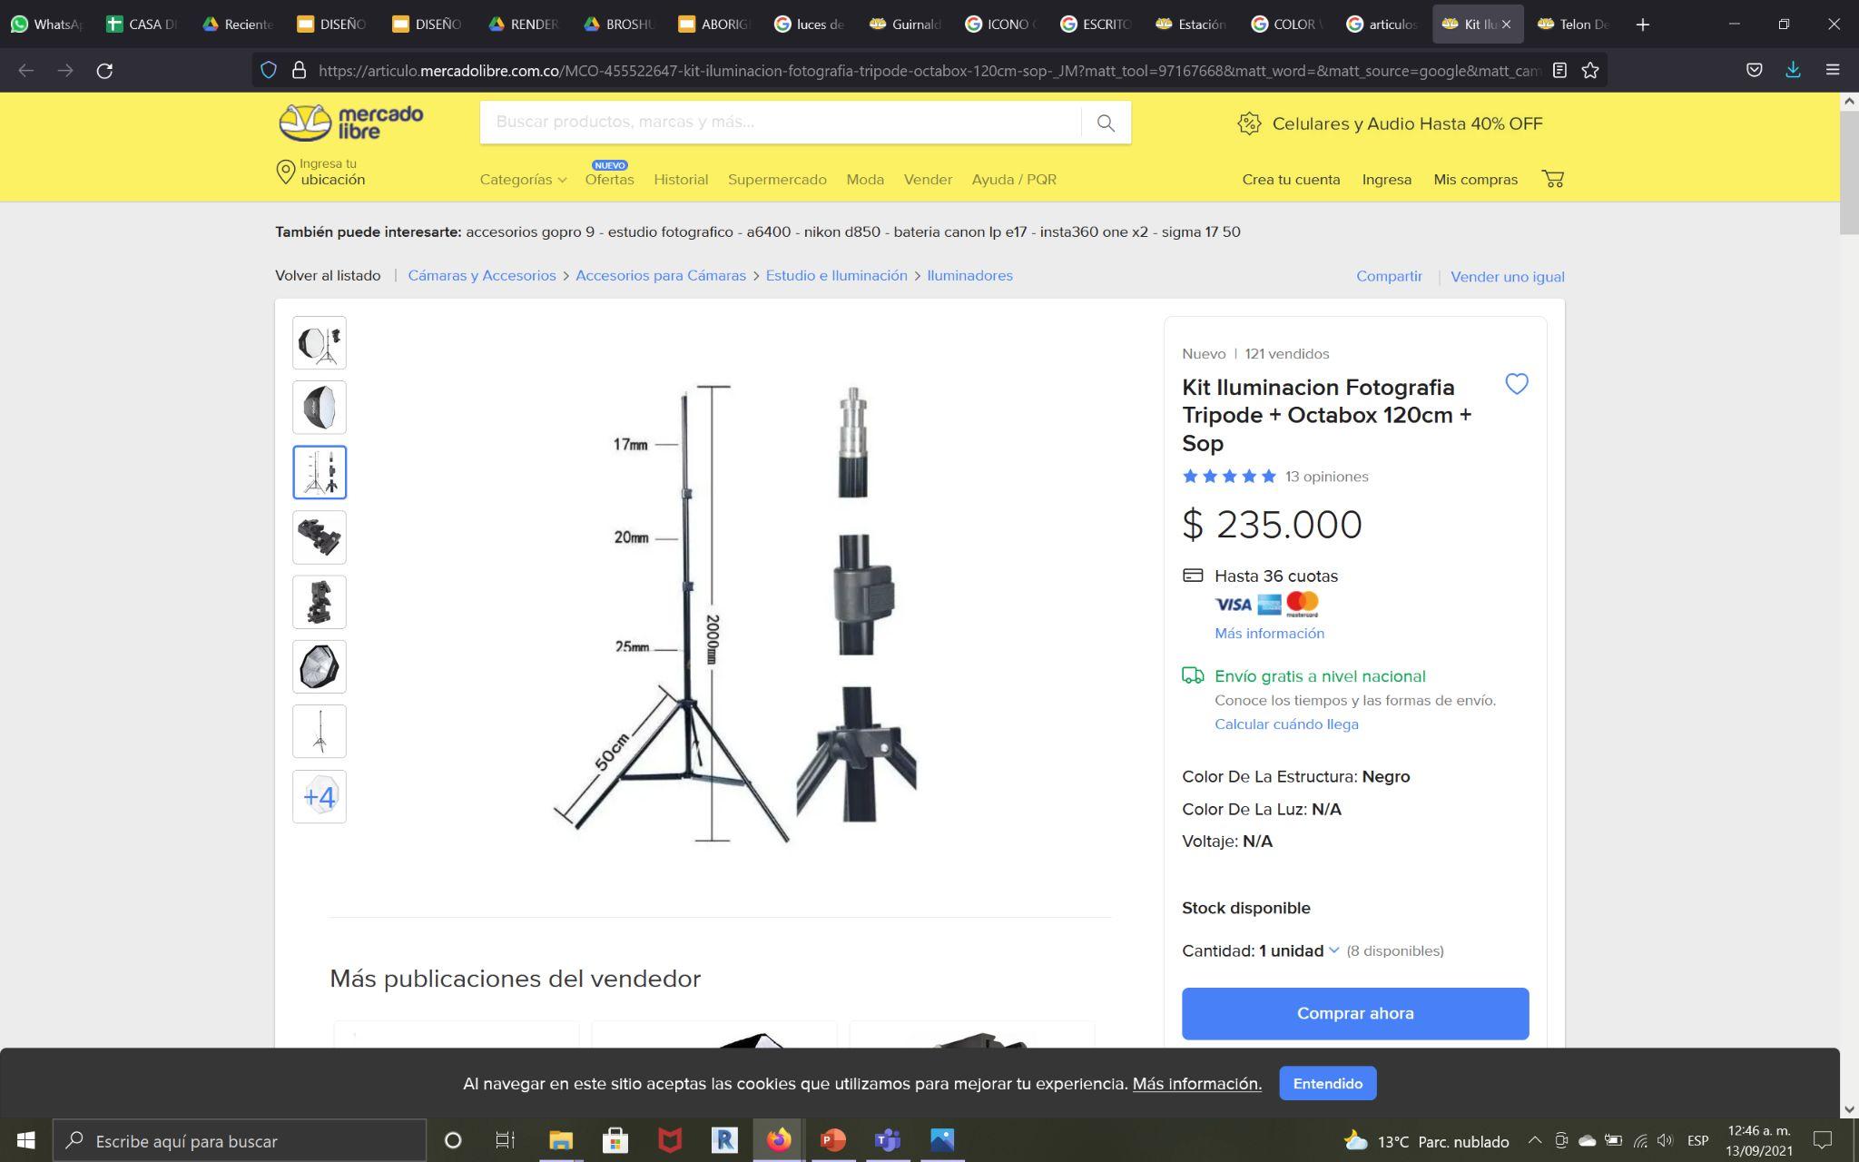Click the search magnifier icon

(x=1105, y=123)
